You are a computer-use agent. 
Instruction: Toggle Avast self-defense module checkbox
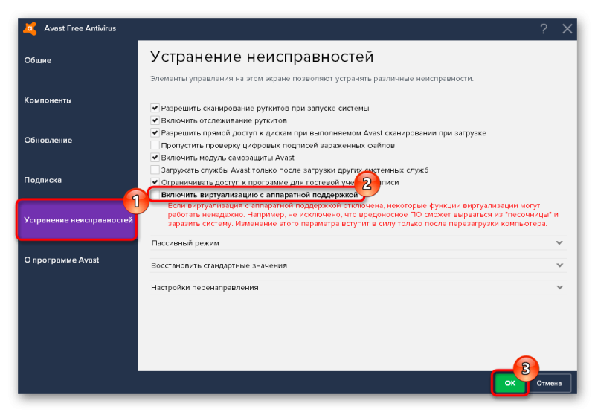pos(155,158)
